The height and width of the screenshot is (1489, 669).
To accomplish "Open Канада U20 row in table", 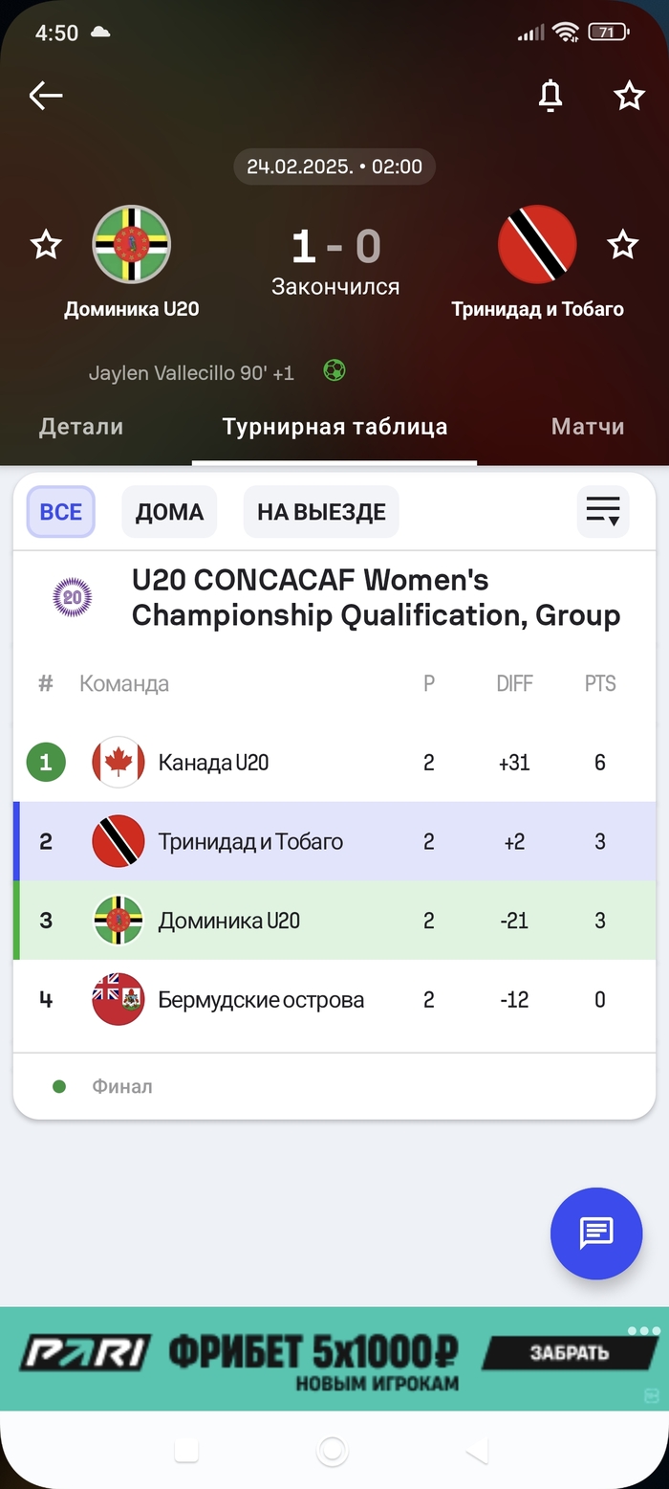I will tap(334, 763).
